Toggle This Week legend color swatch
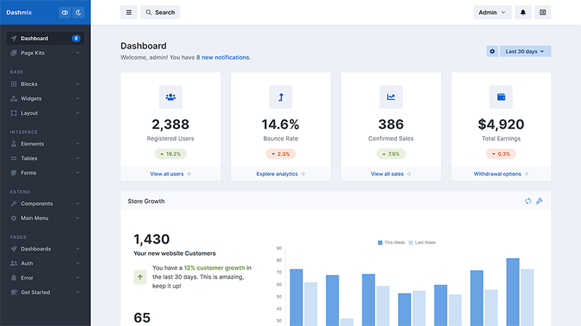Viewport: 581px width, 326px height. tap(380, 243)
